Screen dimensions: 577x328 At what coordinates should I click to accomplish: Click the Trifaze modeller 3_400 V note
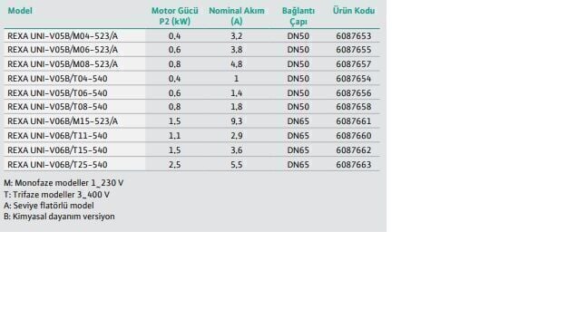(x=56, y=195)
